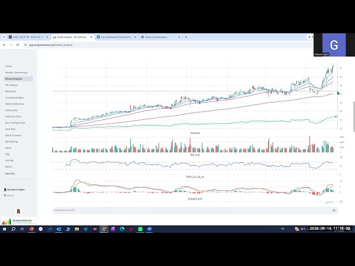Open File Explorer from taskbar
Image resolution: width=355 pixels, height=266 pixels.
[77, 229]
